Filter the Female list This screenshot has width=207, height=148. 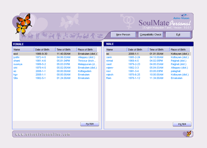click(90, 124)
